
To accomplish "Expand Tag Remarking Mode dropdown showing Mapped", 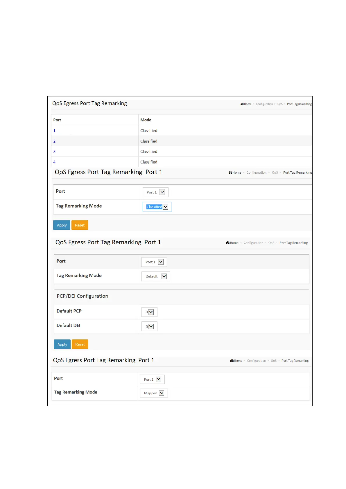I will (x=154, y=393).
